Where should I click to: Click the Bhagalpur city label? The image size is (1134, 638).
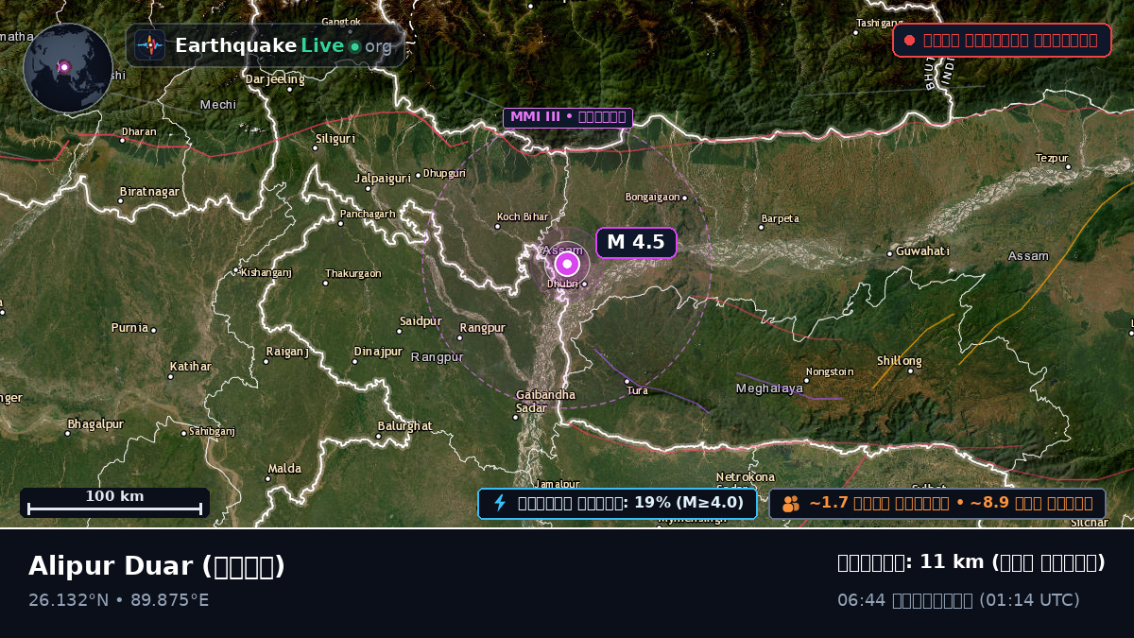click(95, 424)
